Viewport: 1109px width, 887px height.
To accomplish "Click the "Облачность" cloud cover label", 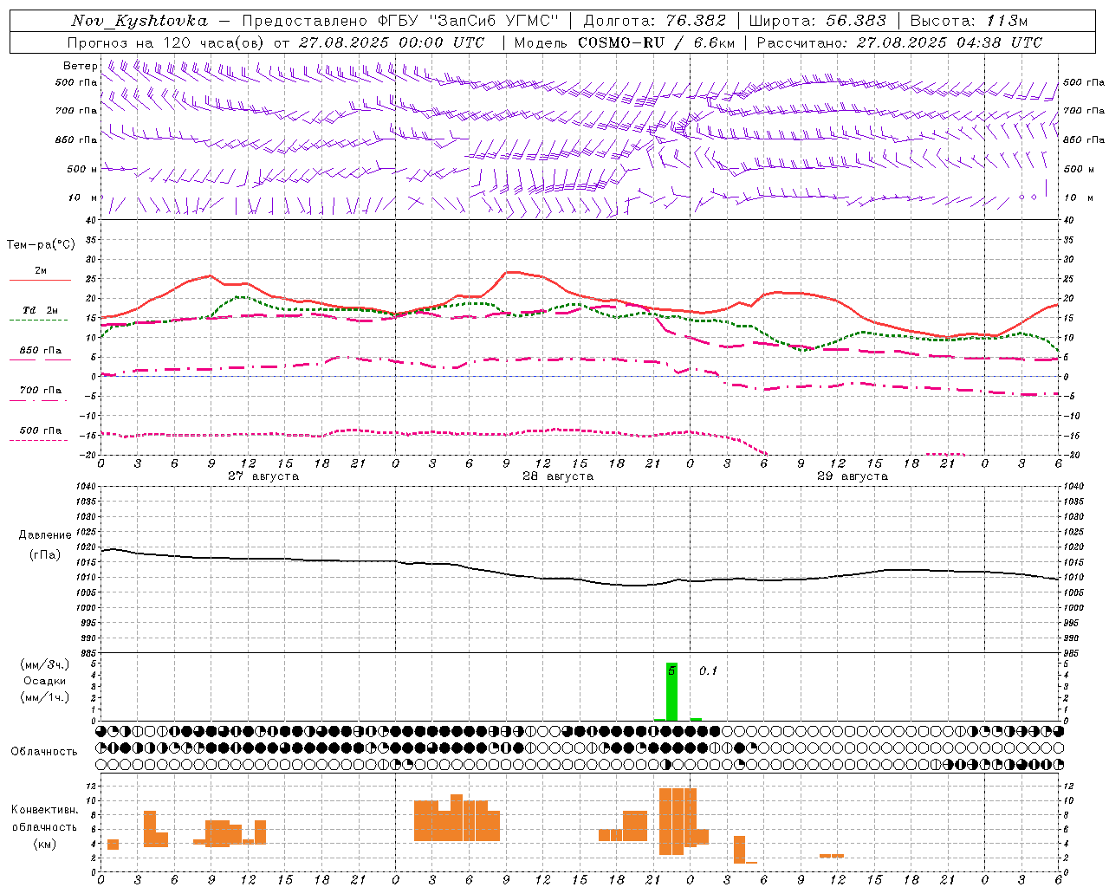I will click(x=44, y=752).
